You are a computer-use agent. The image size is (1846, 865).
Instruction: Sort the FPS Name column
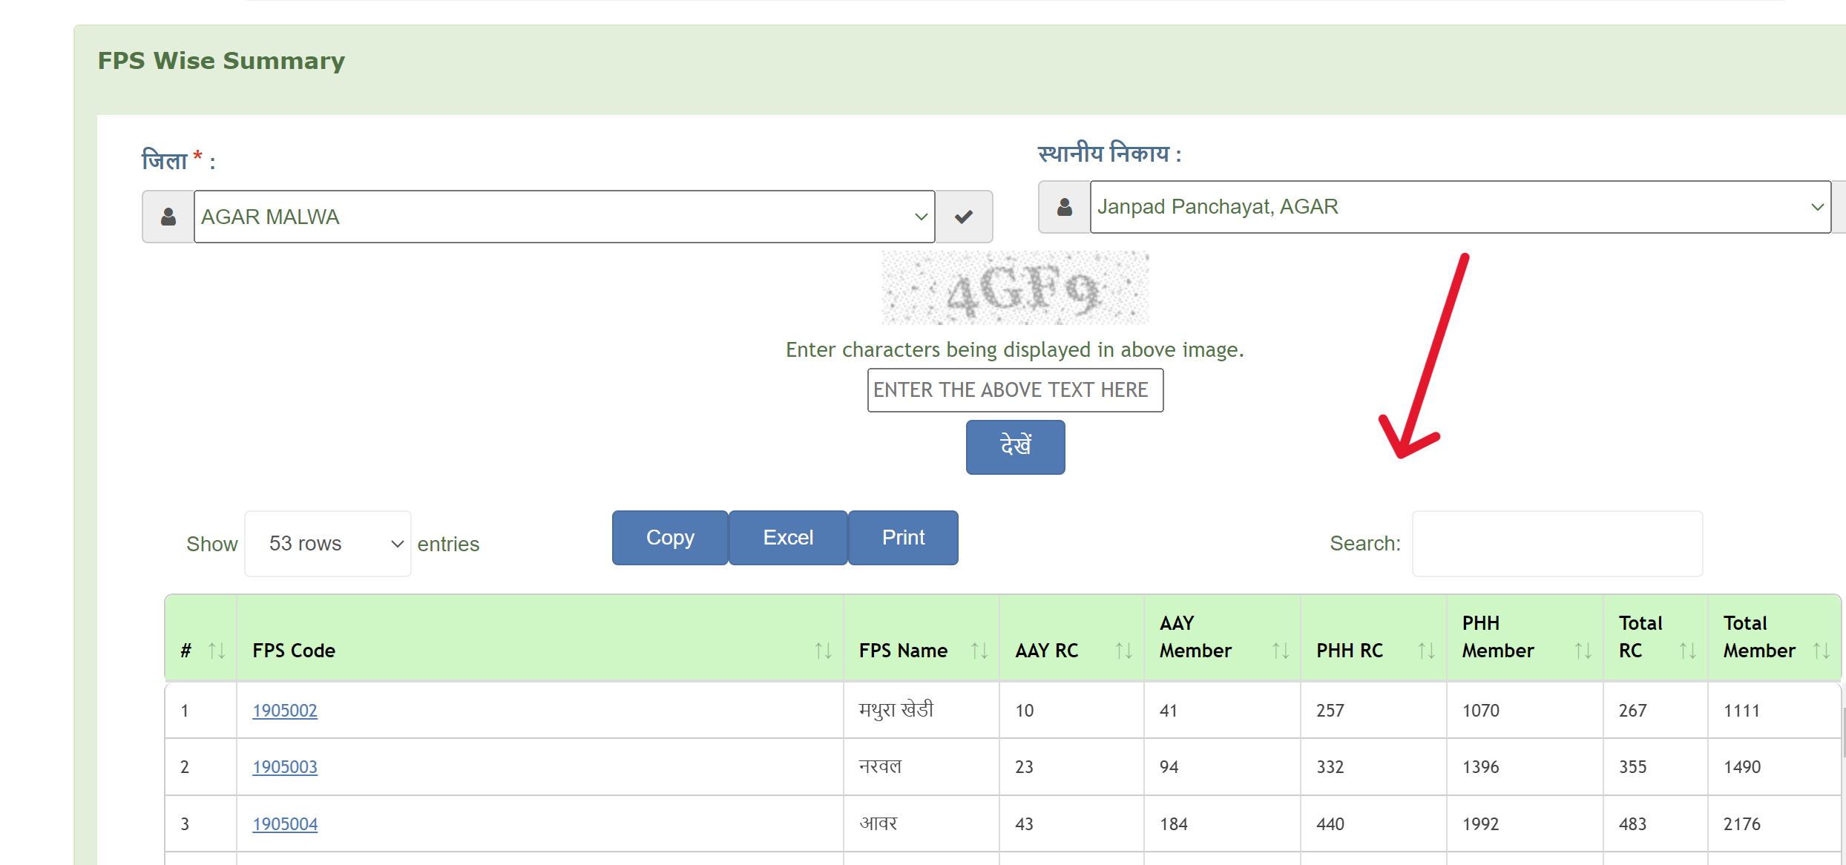979,651
